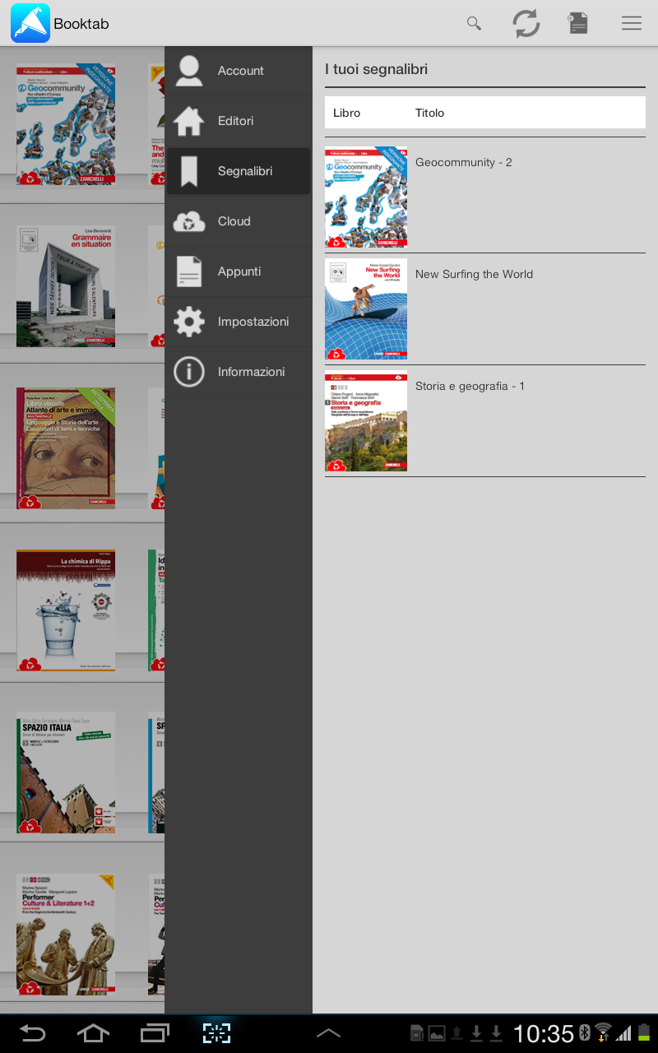Open Informazioni in the side menu
The height and width of the screenshot is (1053, 658).
(x=239, y=372)
